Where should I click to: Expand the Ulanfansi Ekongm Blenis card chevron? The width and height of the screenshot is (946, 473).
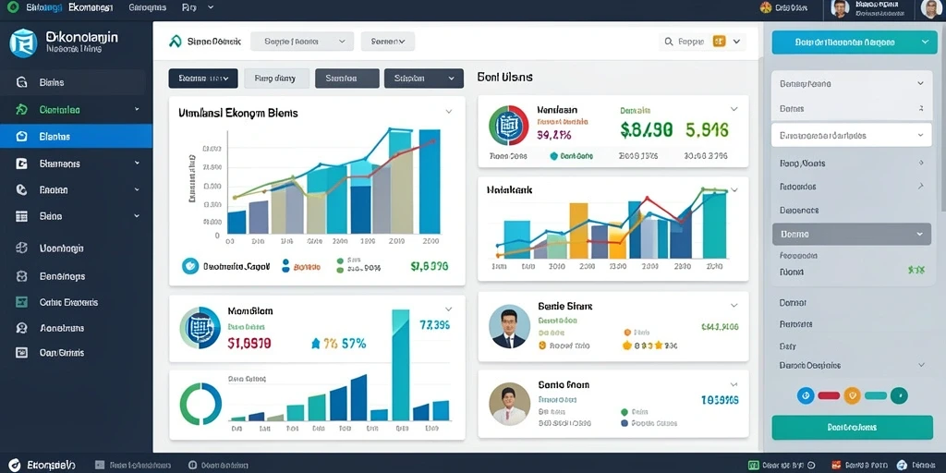coord(449,112)
